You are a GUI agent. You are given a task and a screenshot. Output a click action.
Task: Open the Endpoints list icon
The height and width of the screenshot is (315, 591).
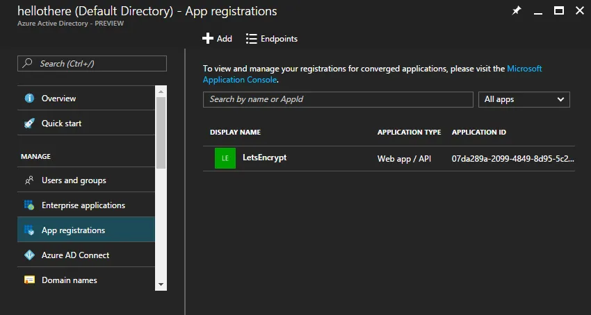point(252,39)
